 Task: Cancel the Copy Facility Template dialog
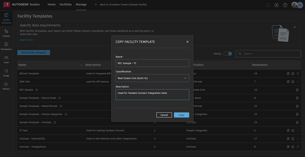164,115
